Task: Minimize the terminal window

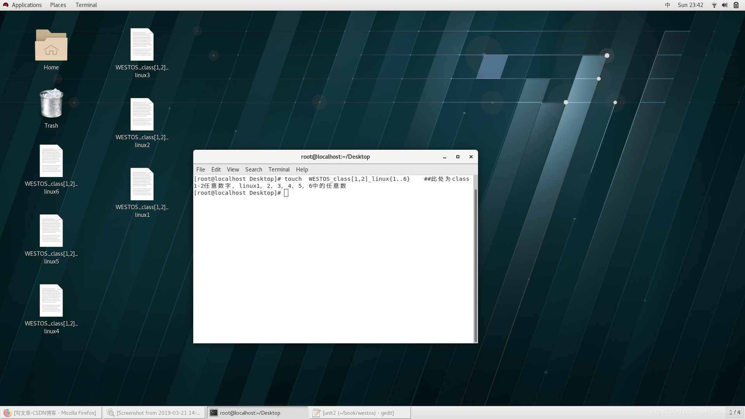Action: click(445, 157)
